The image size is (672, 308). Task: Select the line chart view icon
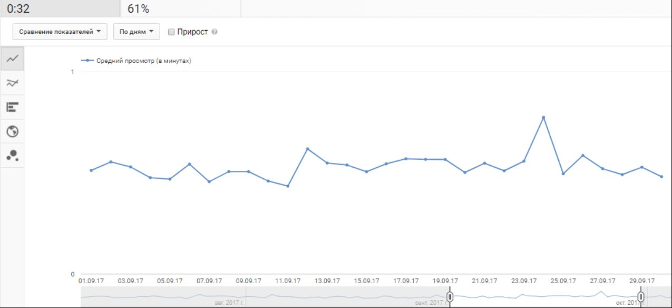[x=12, y=59]
